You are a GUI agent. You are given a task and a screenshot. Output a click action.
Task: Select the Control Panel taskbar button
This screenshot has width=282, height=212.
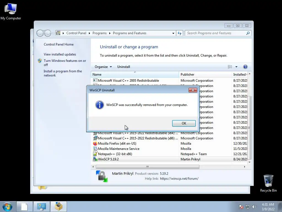[x=42, y=206]
